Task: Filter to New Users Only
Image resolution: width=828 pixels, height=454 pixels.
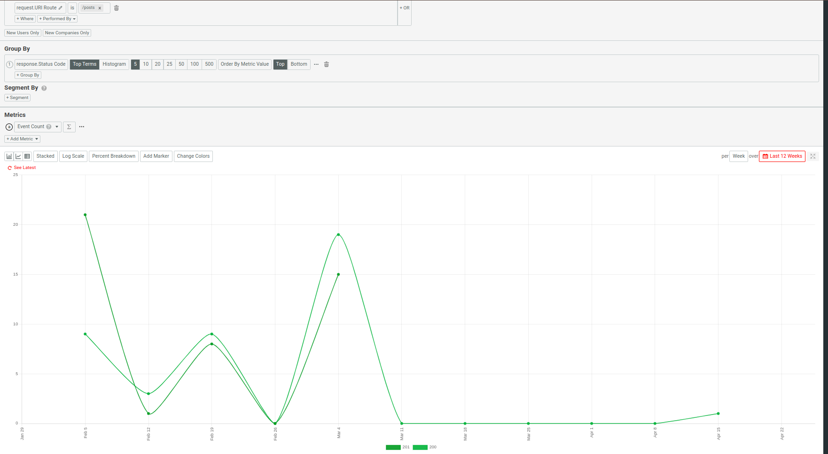Action: click(x=22, y=33)
